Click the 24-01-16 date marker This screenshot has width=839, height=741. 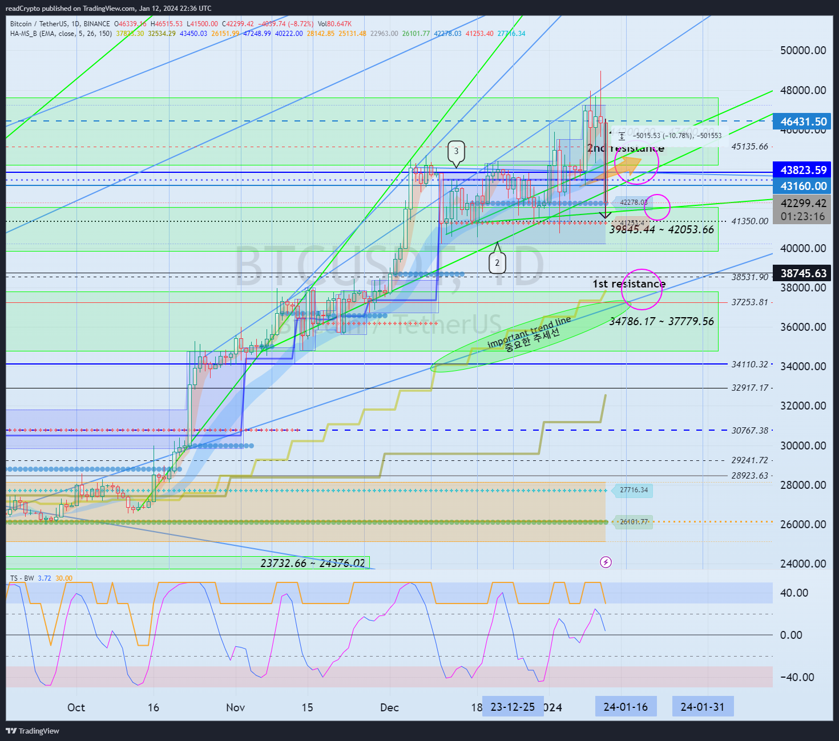click(626, 707)
